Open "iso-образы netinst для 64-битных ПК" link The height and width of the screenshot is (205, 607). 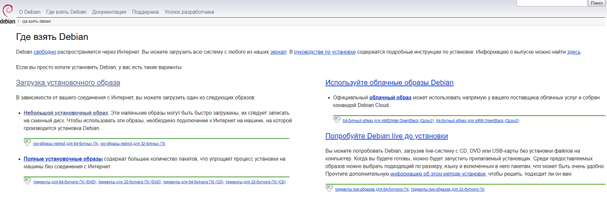pos(66,144)
